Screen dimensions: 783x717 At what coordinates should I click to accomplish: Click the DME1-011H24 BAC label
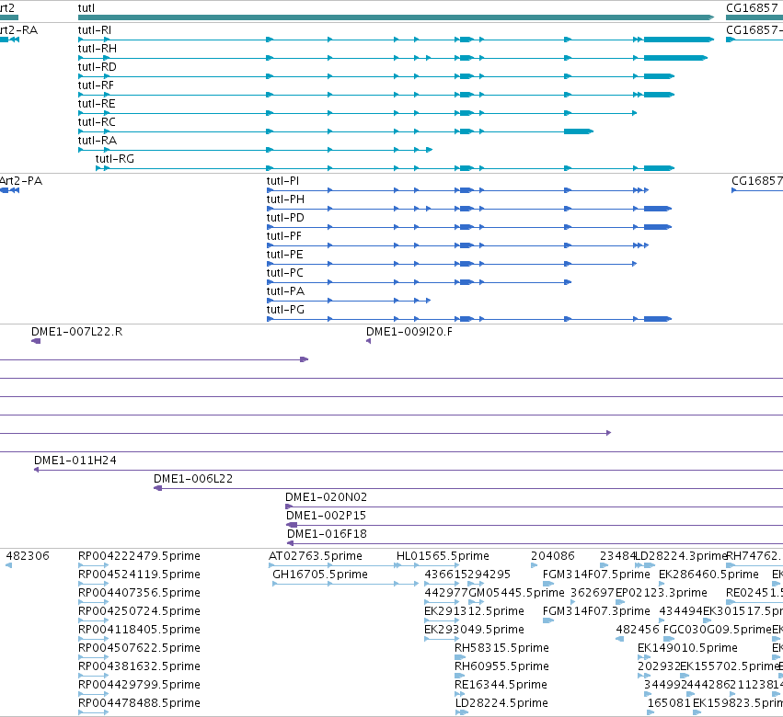(x=75, y=461)
